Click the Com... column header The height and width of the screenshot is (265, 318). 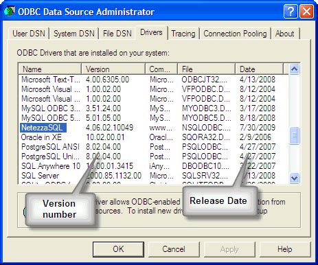point(161,69)
